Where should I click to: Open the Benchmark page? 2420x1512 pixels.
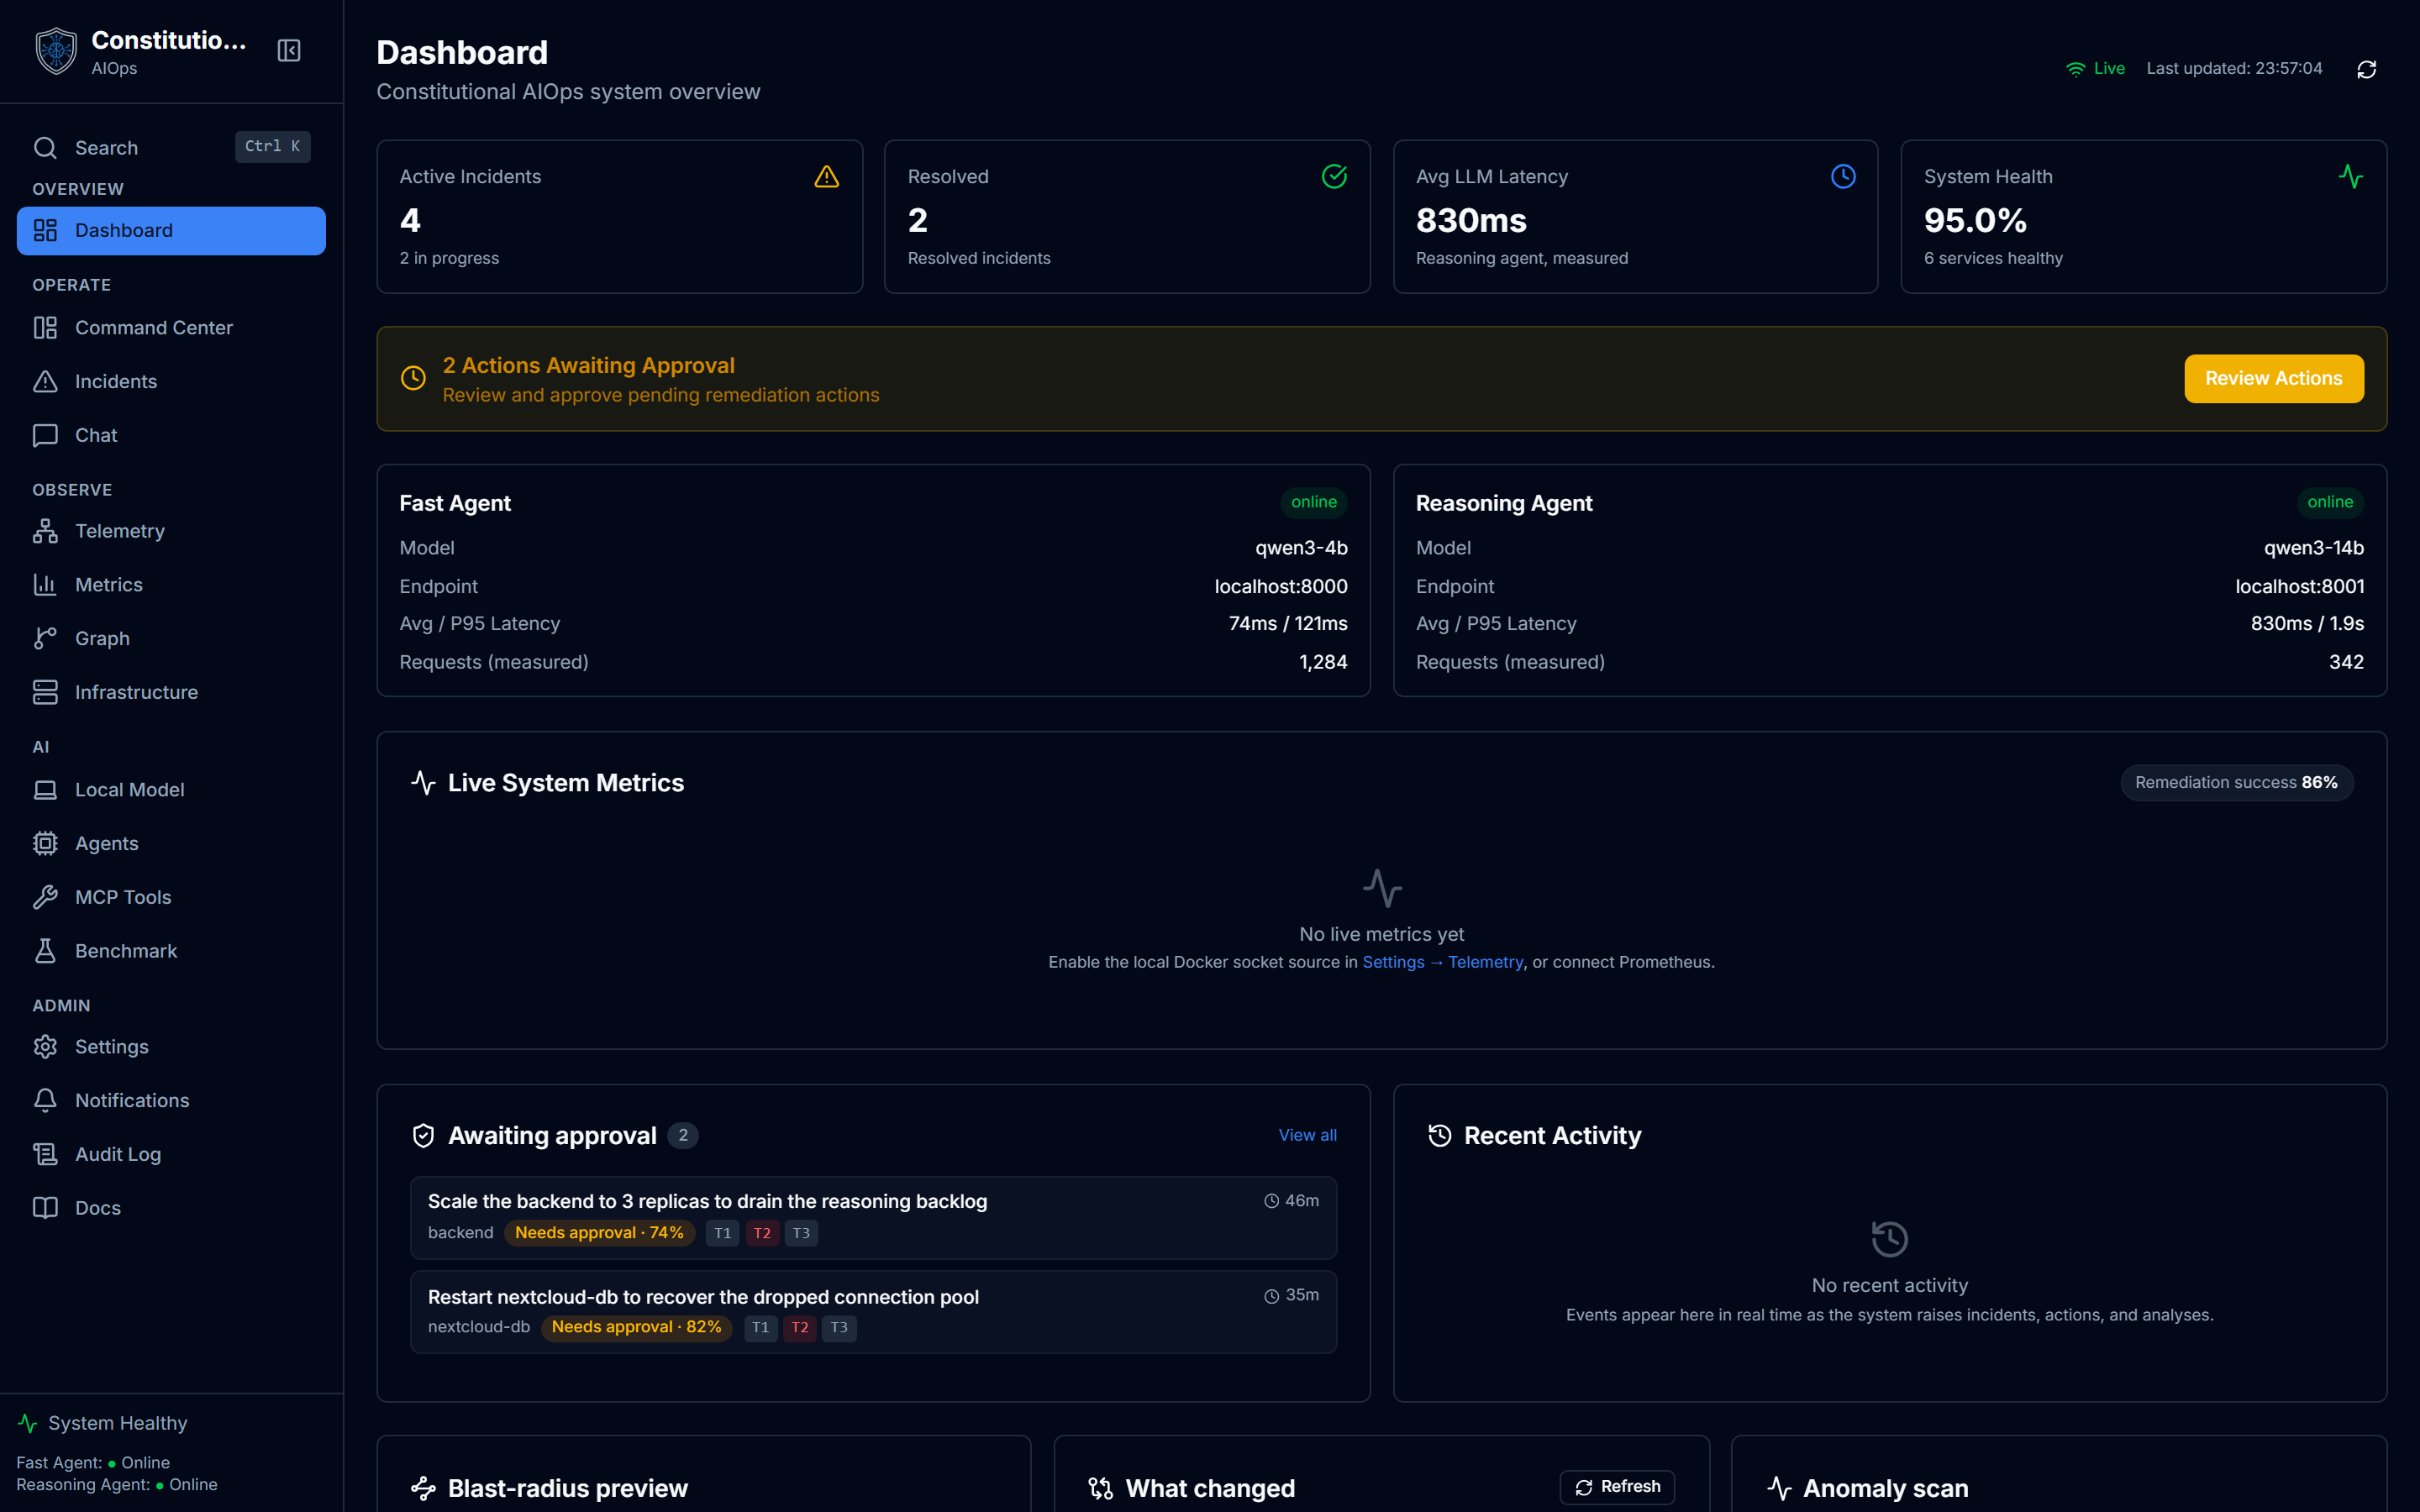[x=171, y=952]
